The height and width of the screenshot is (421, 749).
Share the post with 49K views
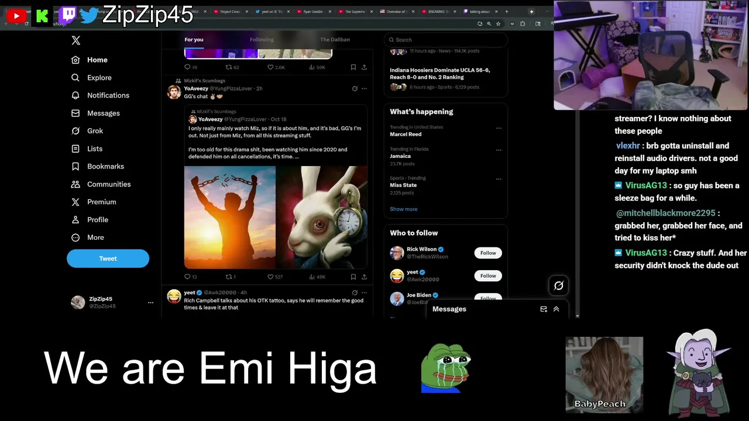click(364, 277)
